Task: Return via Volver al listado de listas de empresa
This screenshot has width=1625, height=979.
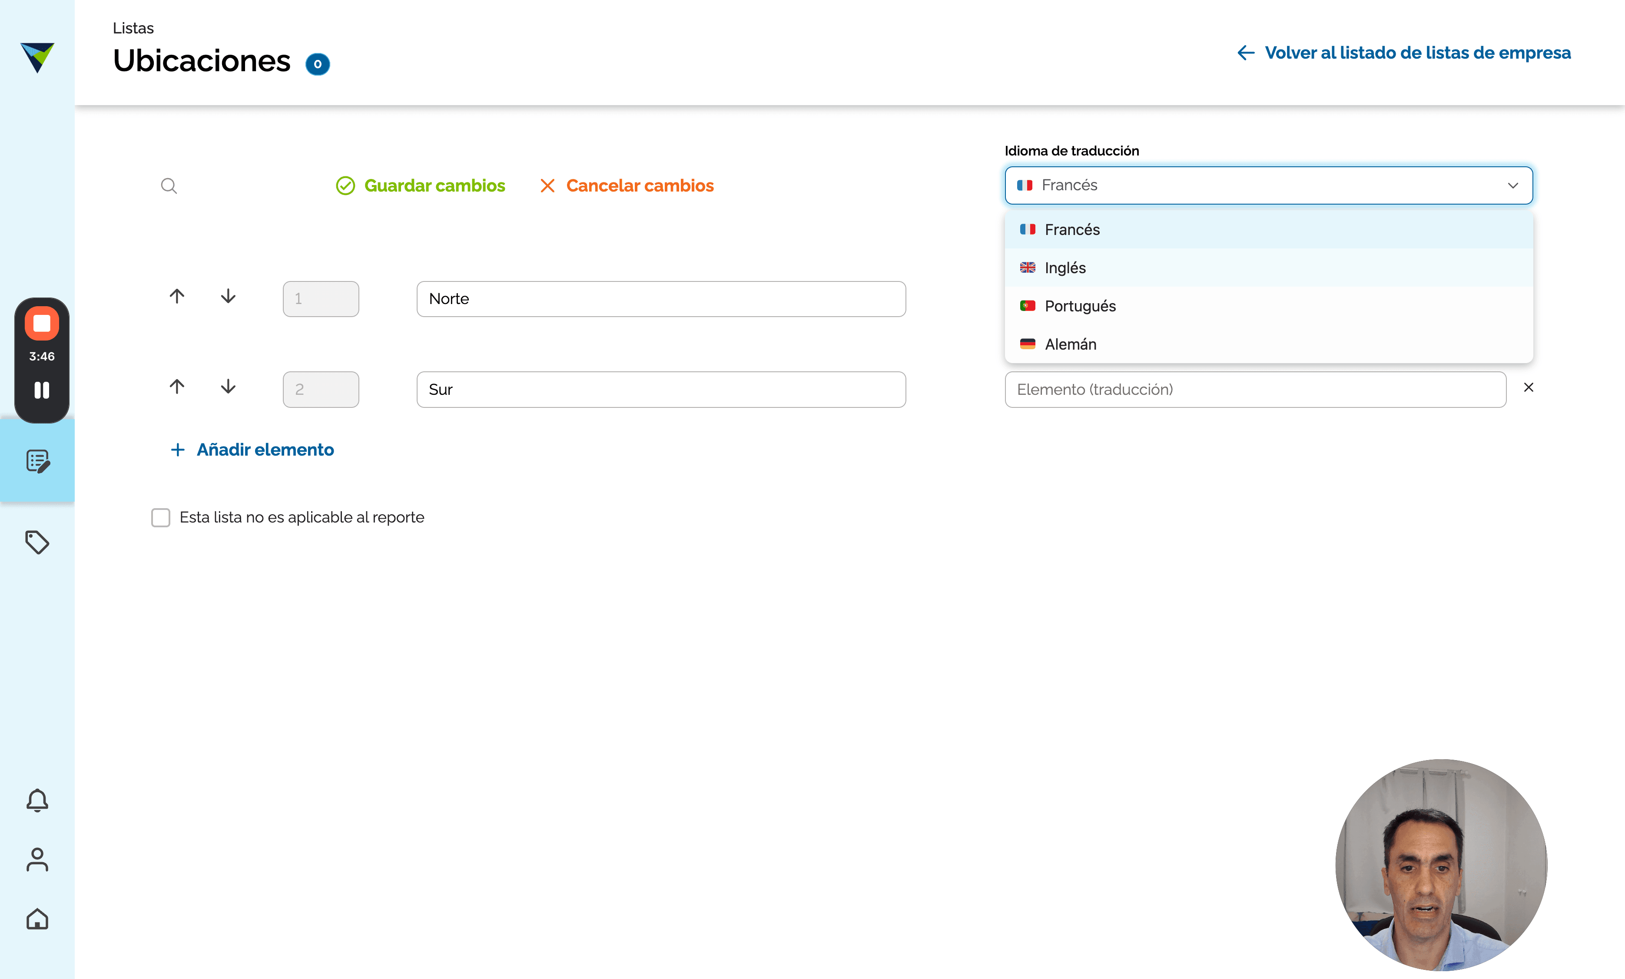Action: (x=1404, y=53)
